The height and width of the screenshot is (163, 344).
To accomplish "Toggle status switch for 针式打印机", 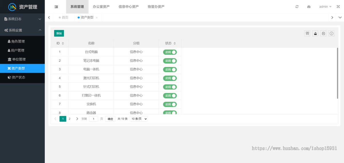I will [170, 87].
